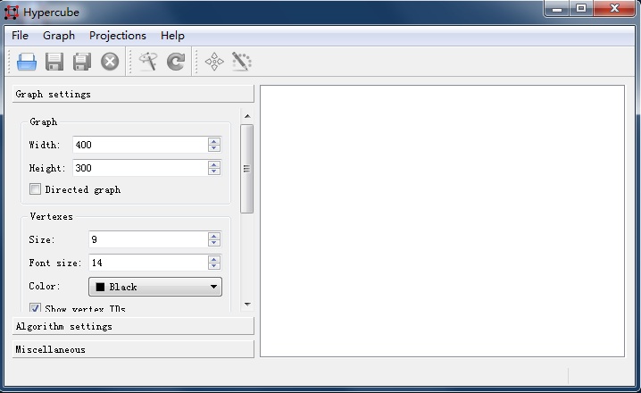641x393 pixels.
Task: Close the Hypercube window
Action: [x=614, y=8]
